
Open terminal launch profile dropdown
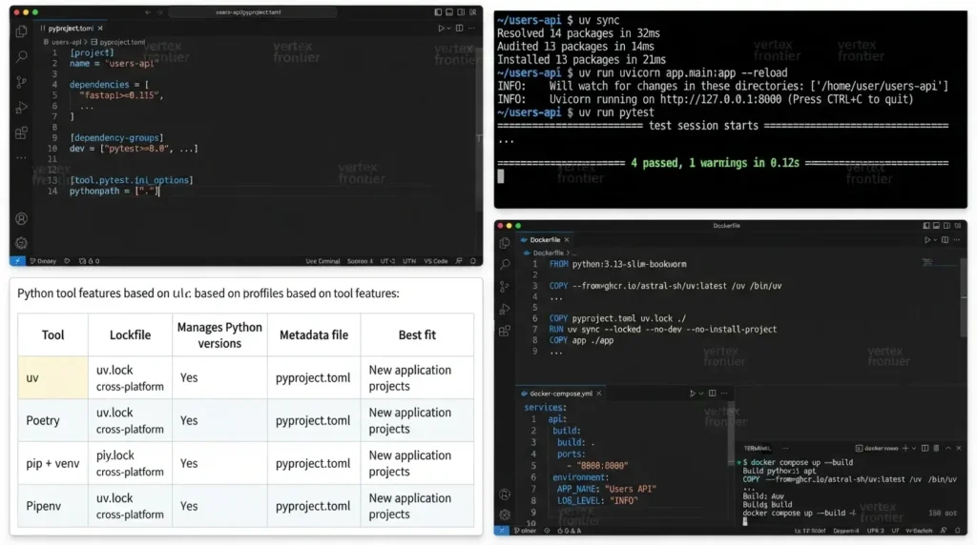(914, 448)
